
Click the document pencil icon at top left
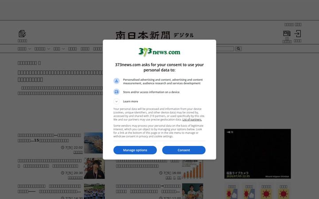coord(22,34)
